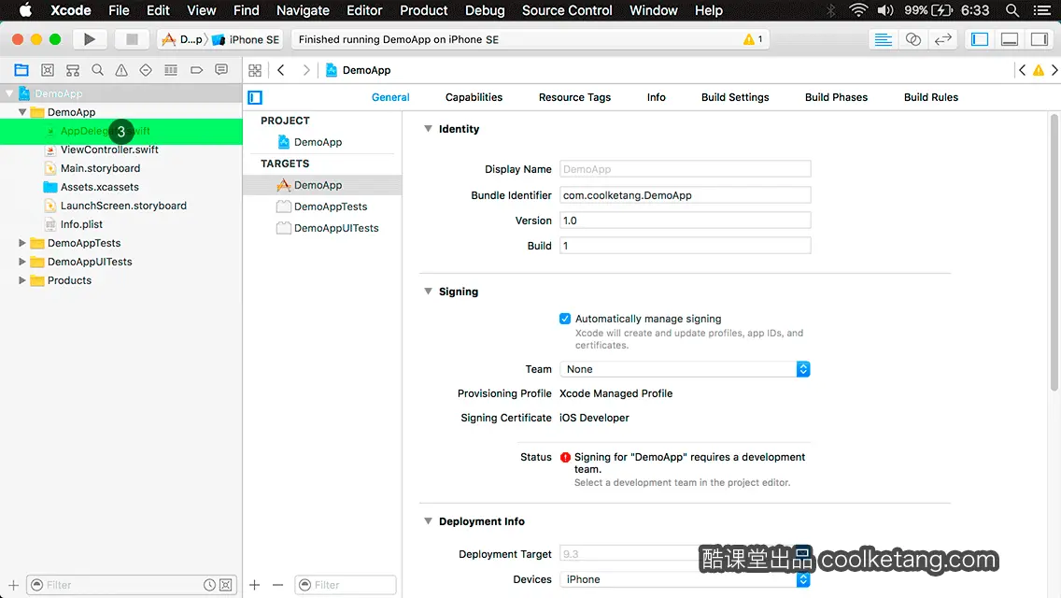This screenshot has width=1061, height=598.
Task: Switch to Build Settings tab
Action: (735, 97)
